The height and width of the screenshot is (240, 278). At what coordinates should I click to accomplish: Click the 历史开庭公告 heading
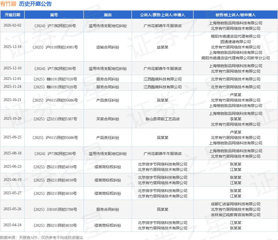tap(35, 4)
